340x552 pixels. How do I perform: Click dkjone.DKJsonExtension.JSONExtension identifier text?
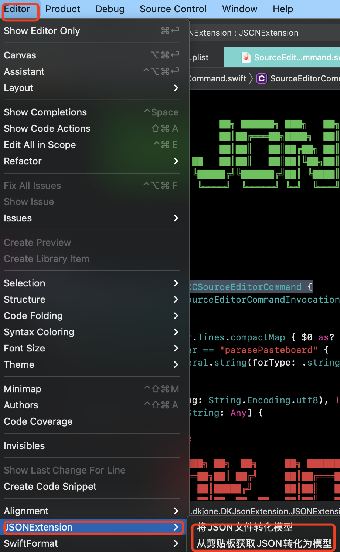[265, 511]
